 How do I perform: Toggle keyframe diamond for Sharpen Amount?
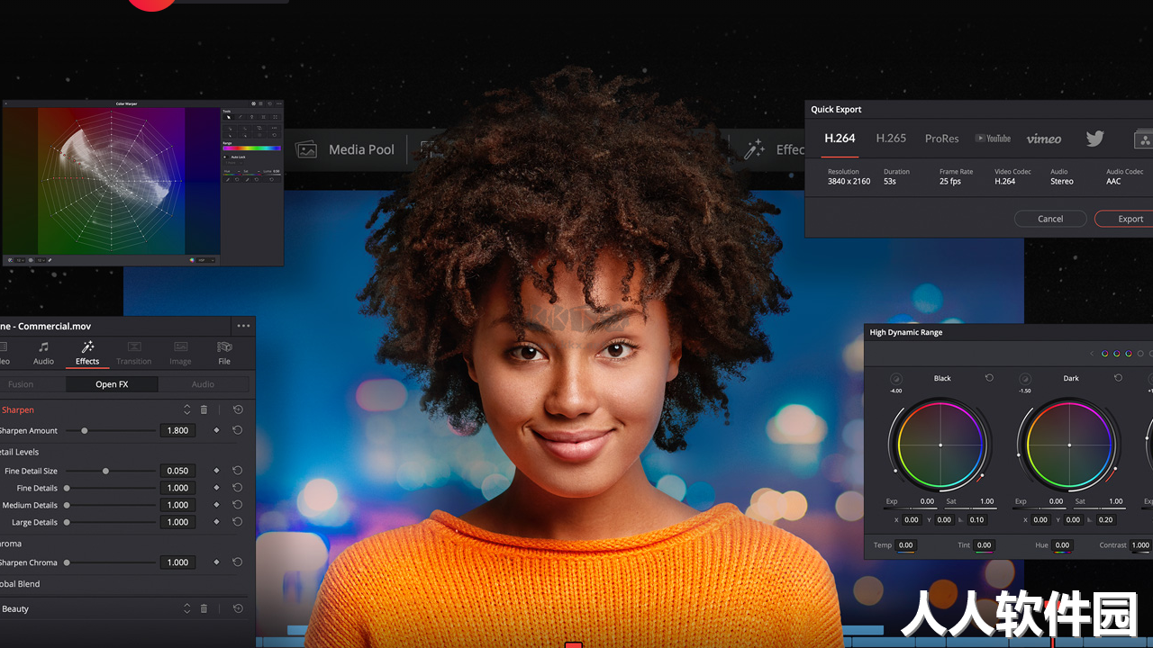[x=216, y=430]
